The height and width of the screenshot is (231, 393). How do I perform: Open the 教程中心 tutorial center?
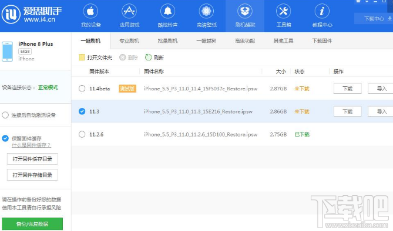tap(322, 15)
